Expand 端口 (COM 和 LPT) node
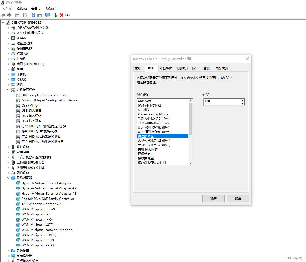 8,64
